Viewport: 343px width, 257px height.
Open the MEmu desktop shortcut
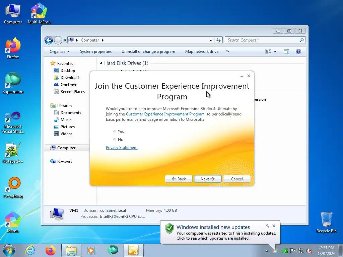[13, 223]
